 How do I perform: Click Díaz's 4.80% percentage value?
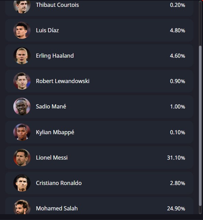tap(178, 31)
